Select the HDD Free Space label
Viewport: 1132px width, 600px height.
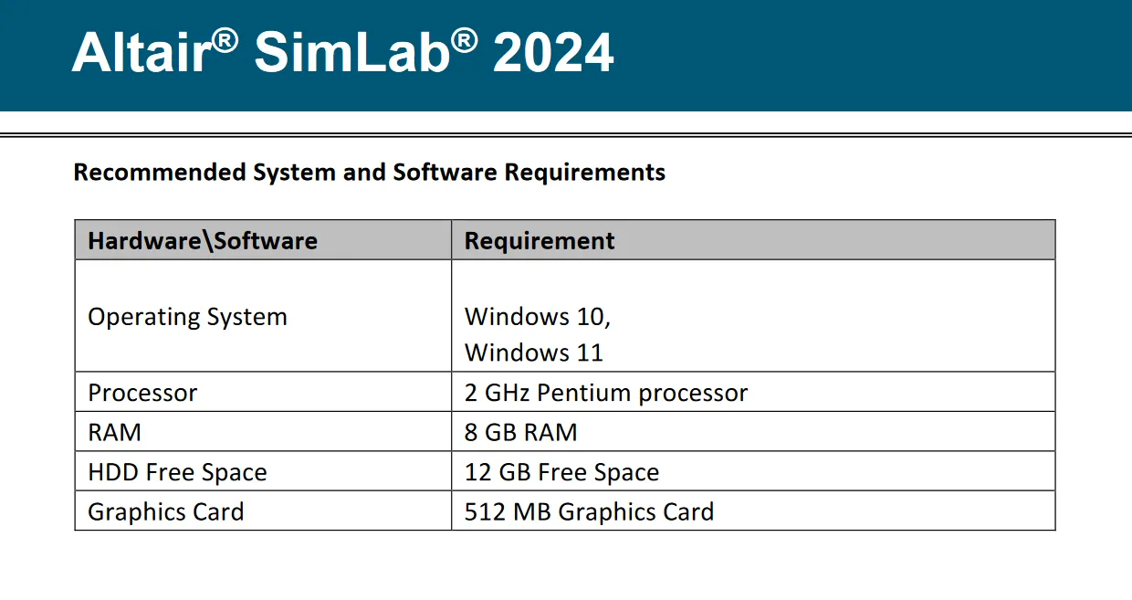click(177, 472)
